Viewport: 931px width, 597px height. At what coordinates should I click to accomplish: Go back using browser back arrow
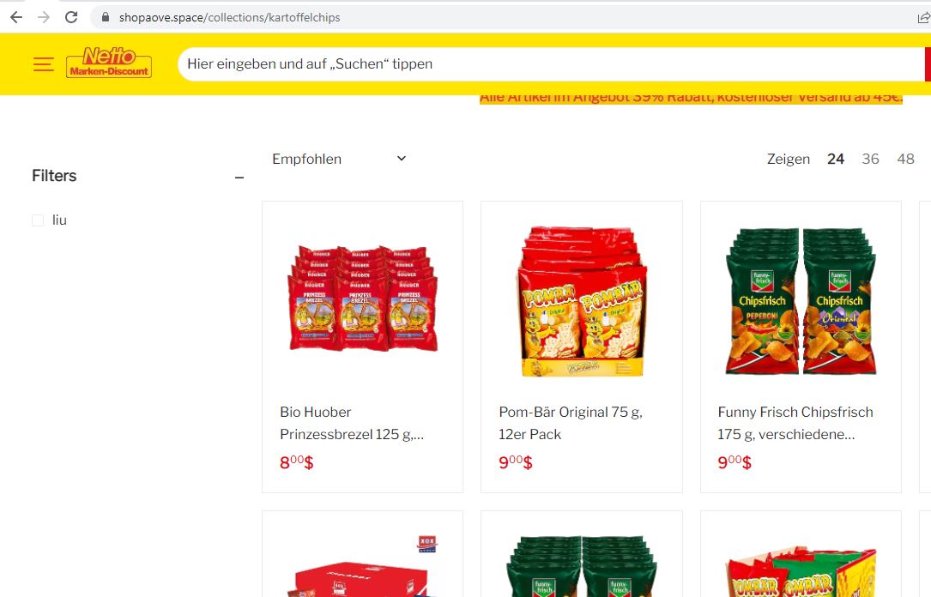[x=16, y=17]
